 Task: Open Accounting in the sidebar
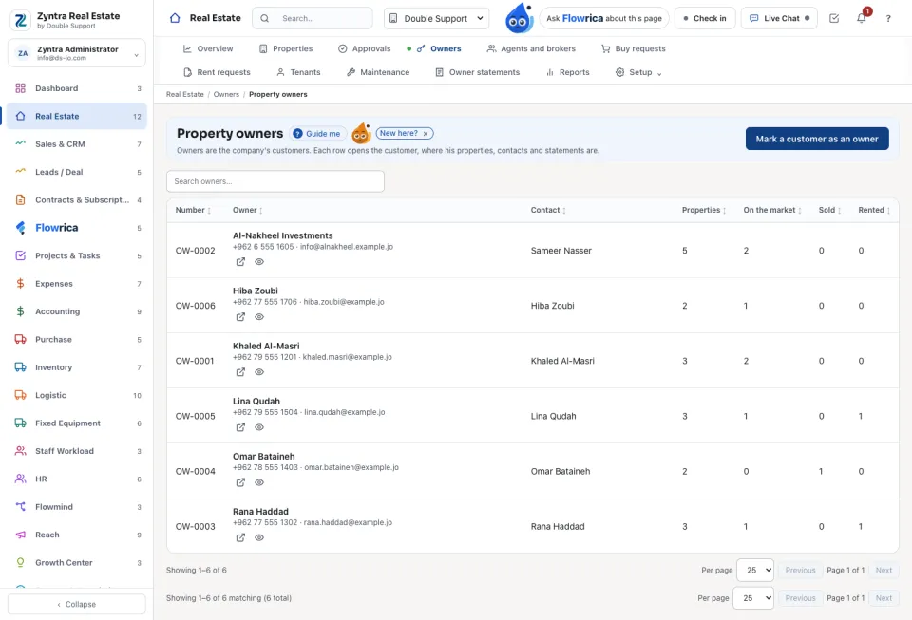77,311
